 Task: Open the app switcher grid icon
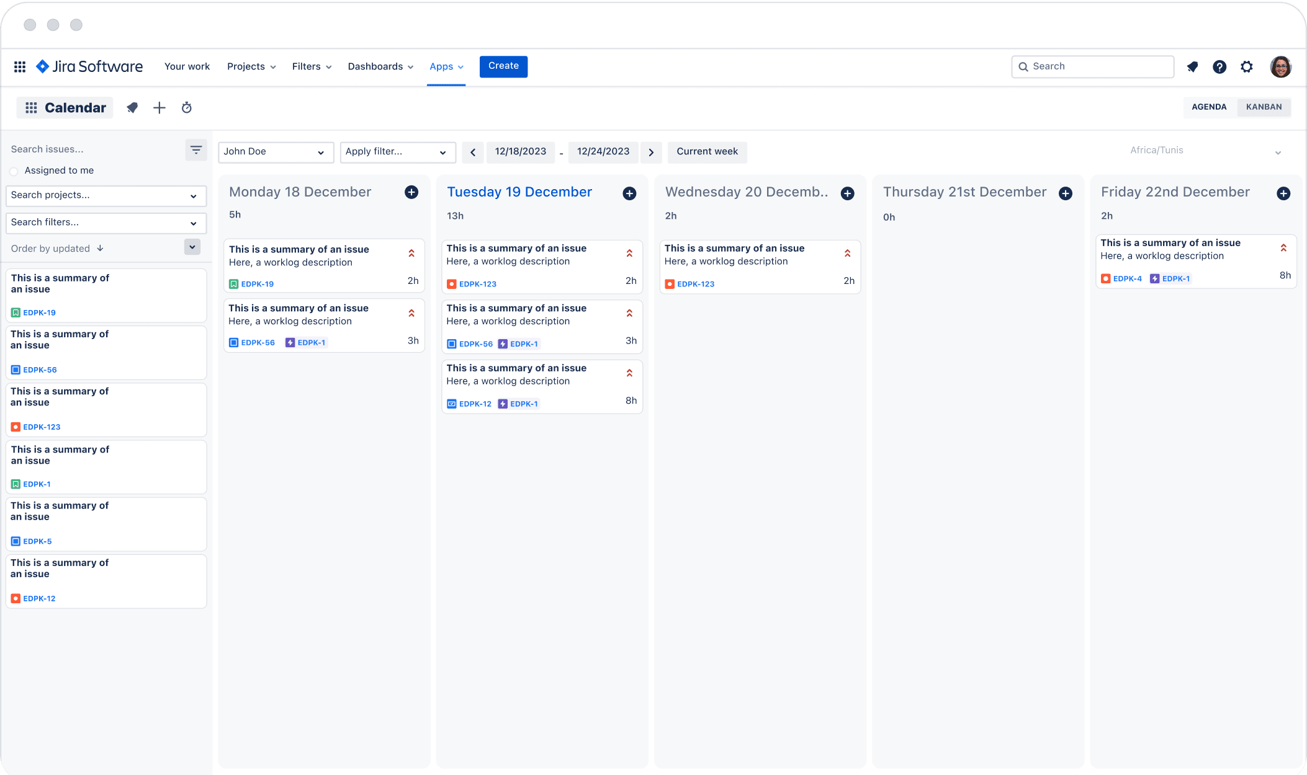point(20,67)
